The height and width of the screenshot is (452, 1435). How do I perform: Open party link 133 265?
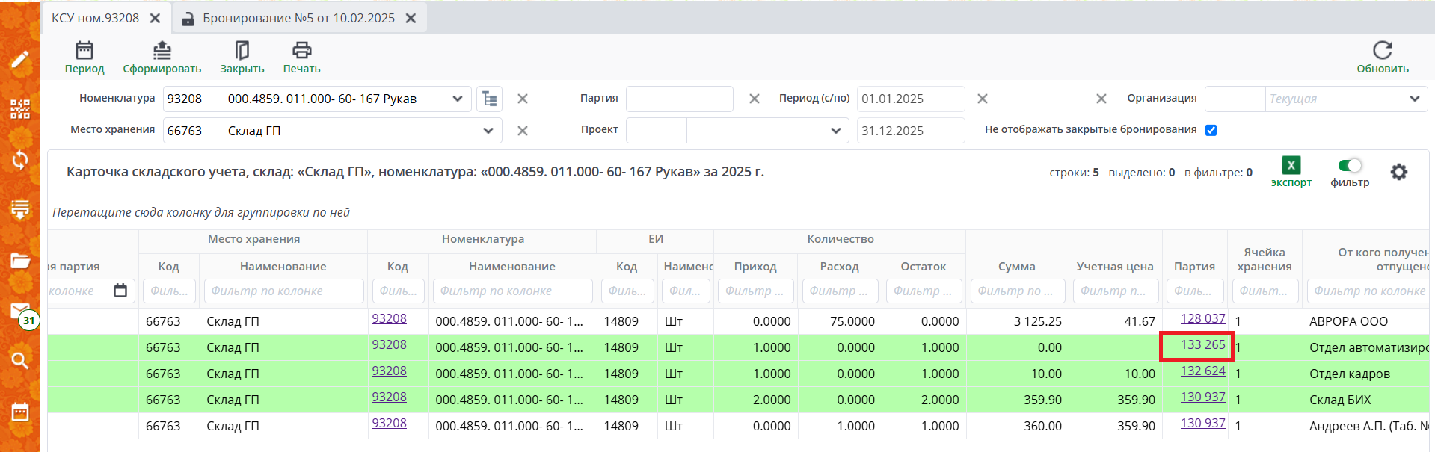[x=1202, y=345]
